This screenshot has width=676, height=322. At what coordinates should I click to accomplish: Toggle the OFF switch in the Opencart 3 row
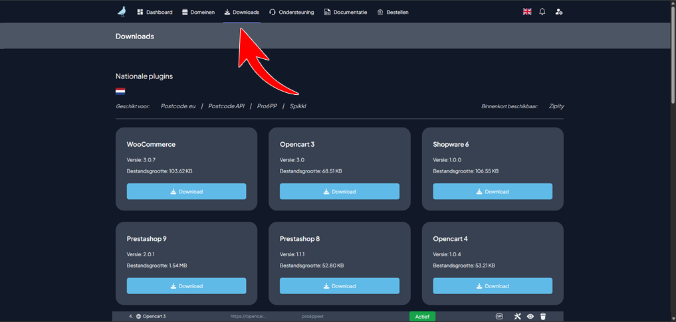pos(499,317)
